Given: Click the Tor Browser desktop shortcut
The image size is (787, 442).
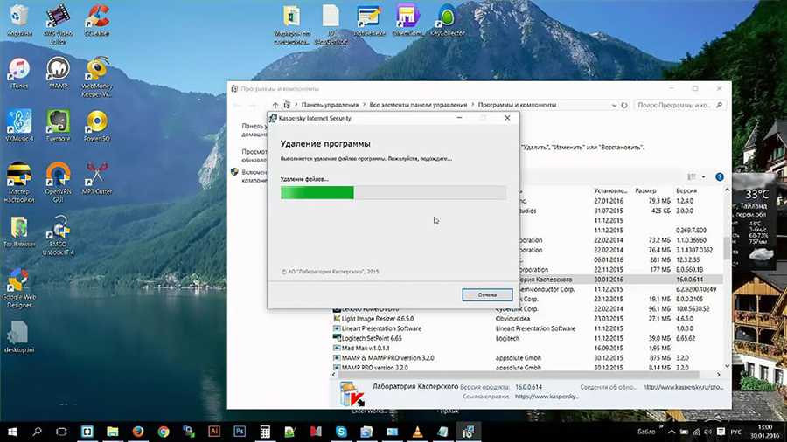Looking at the screenshot, I should (19, 231).
